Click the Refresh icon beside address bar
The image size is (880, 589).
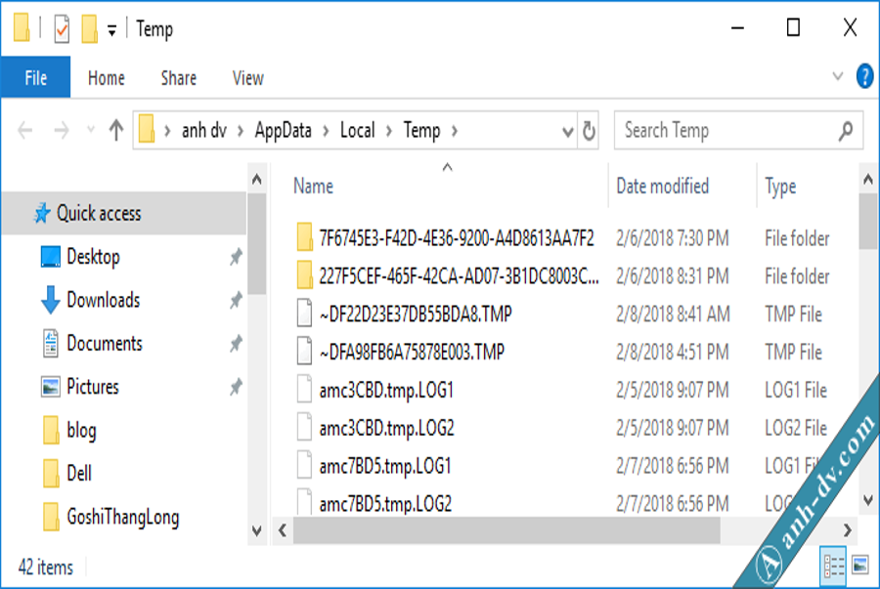pos(589,131)
